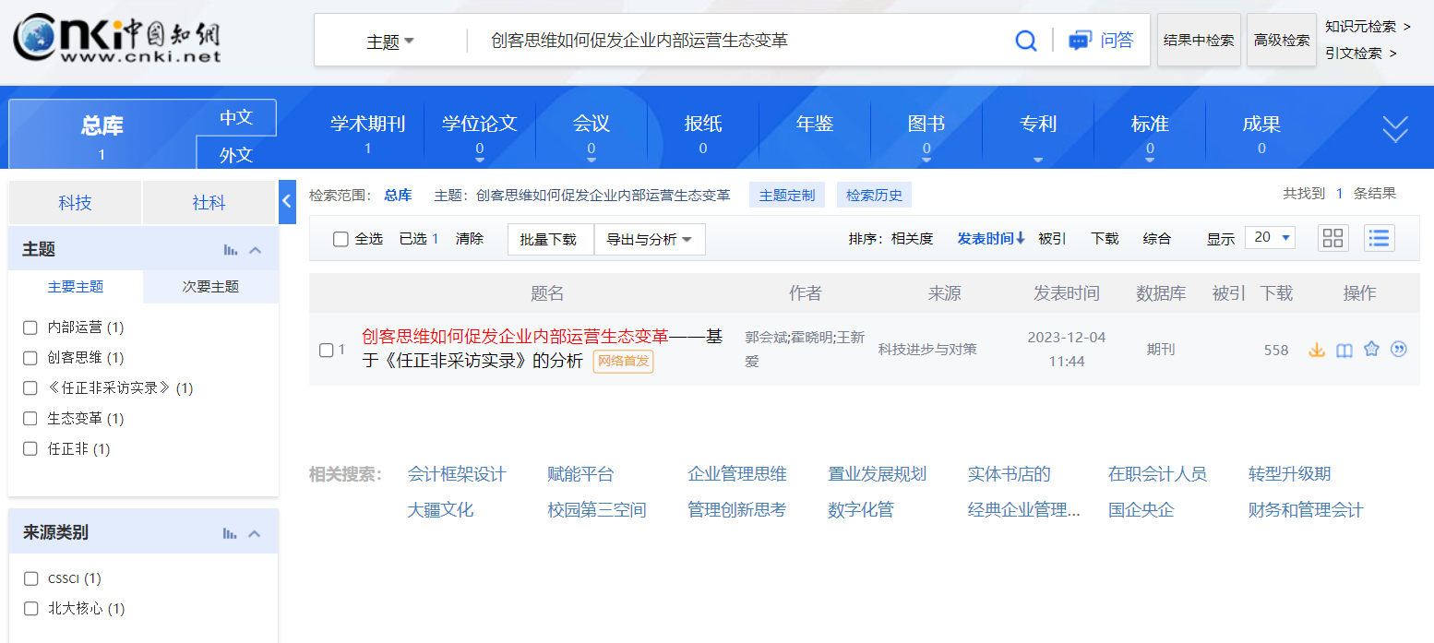The width and height of the screenshot is (1434, 643).
Task: Switch results to grid view icon
Action: [1332, 238]
